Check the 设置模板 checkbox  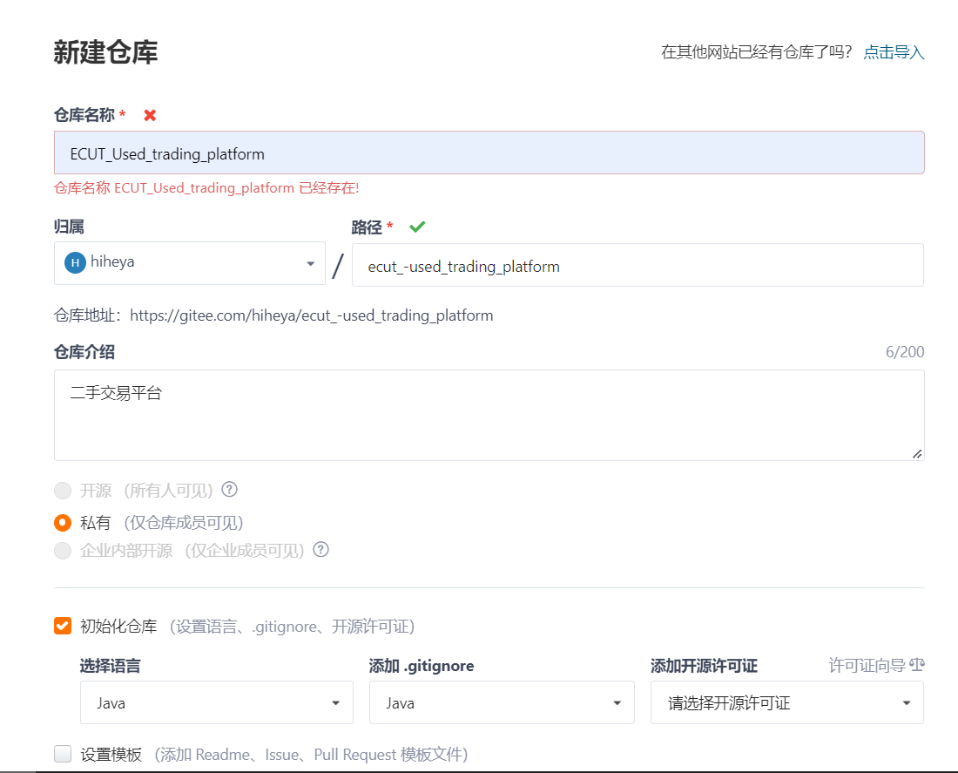point(62,754)
